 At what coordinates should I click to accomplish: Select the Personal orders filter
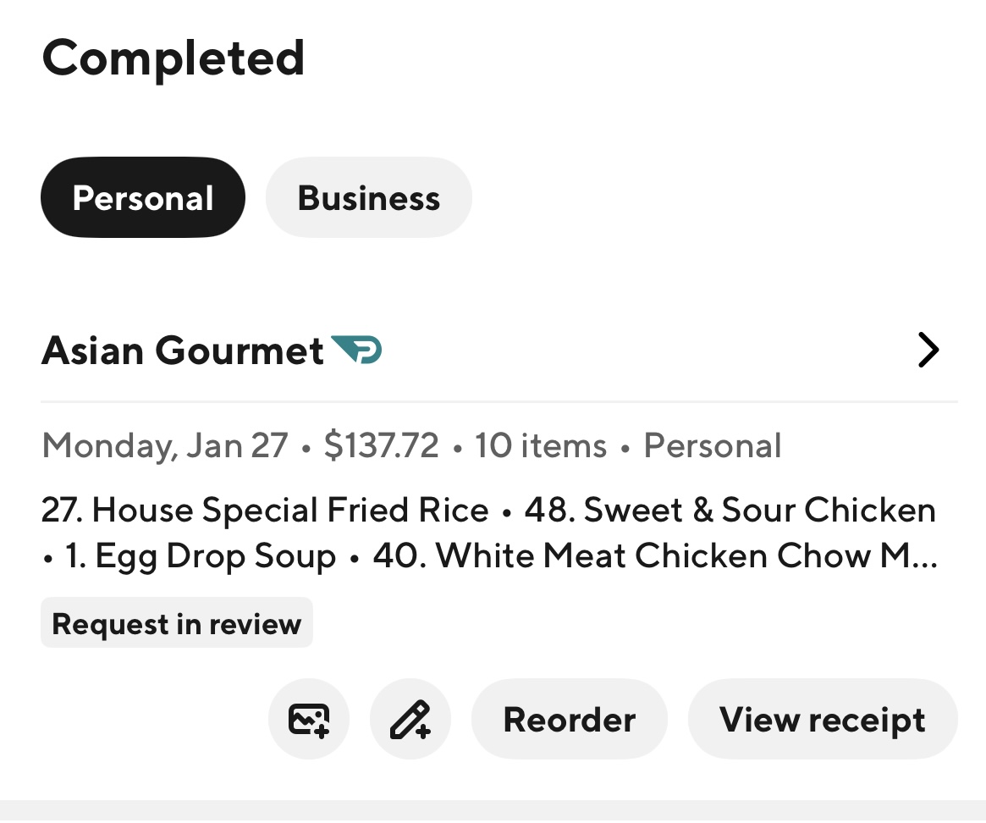pyautogui.click(x=143, y=197)
